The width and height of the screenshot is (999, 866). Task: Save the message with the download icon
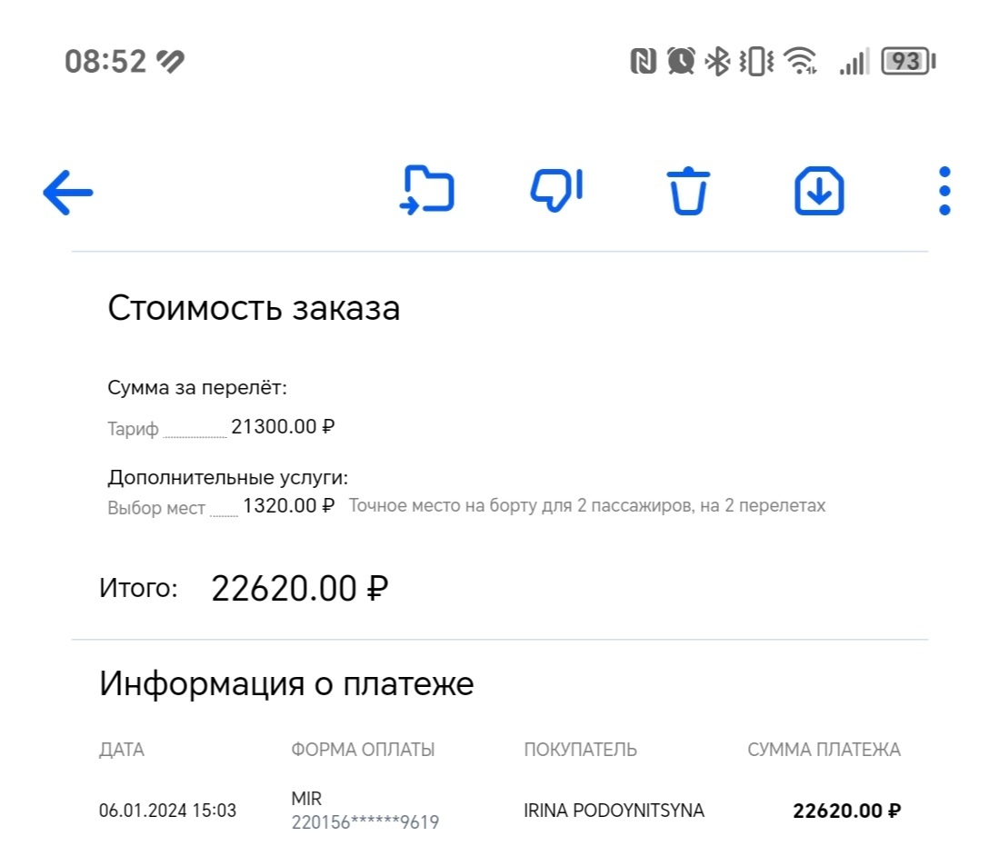point(817,191)
